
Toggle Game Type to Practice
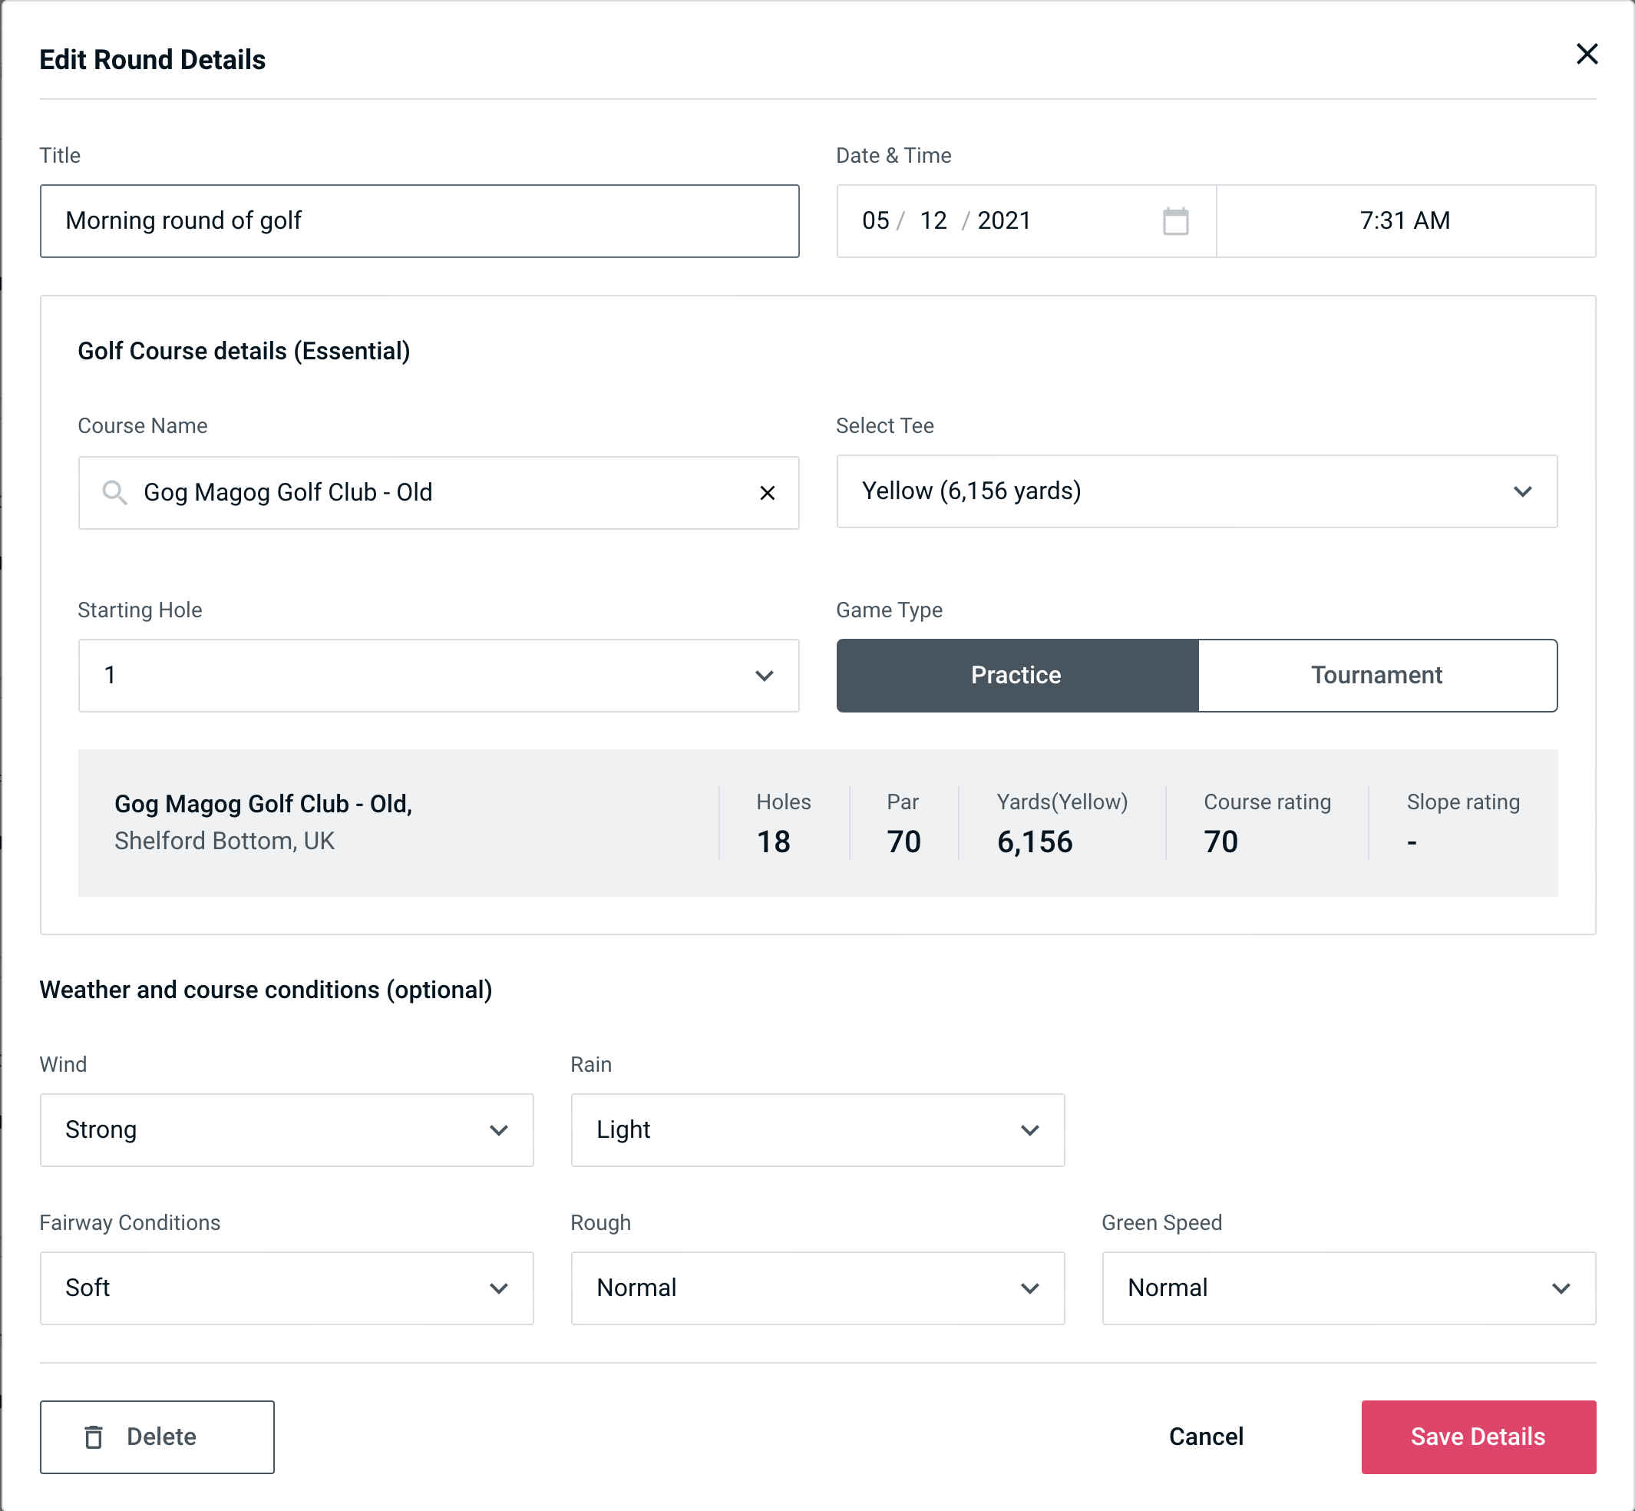coord(1017,675)
